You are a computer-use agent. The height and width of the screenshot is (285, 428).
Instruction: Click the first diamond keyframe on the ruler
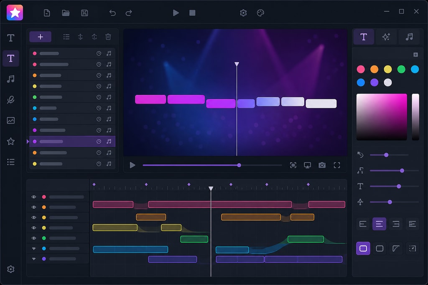[x=94, y=184]
